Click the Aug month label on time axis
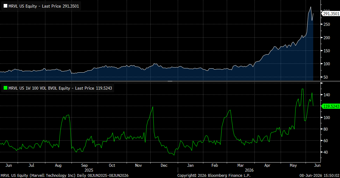Screen dimensions: 340x178 (x=58, y=165)
